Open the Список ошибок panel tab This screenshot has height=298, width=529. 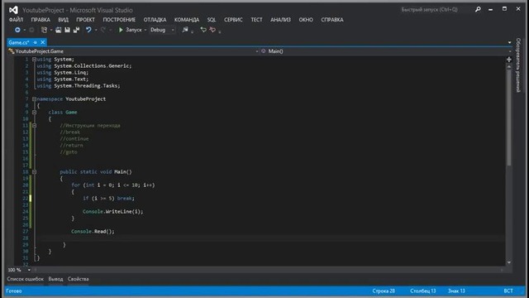26,279
